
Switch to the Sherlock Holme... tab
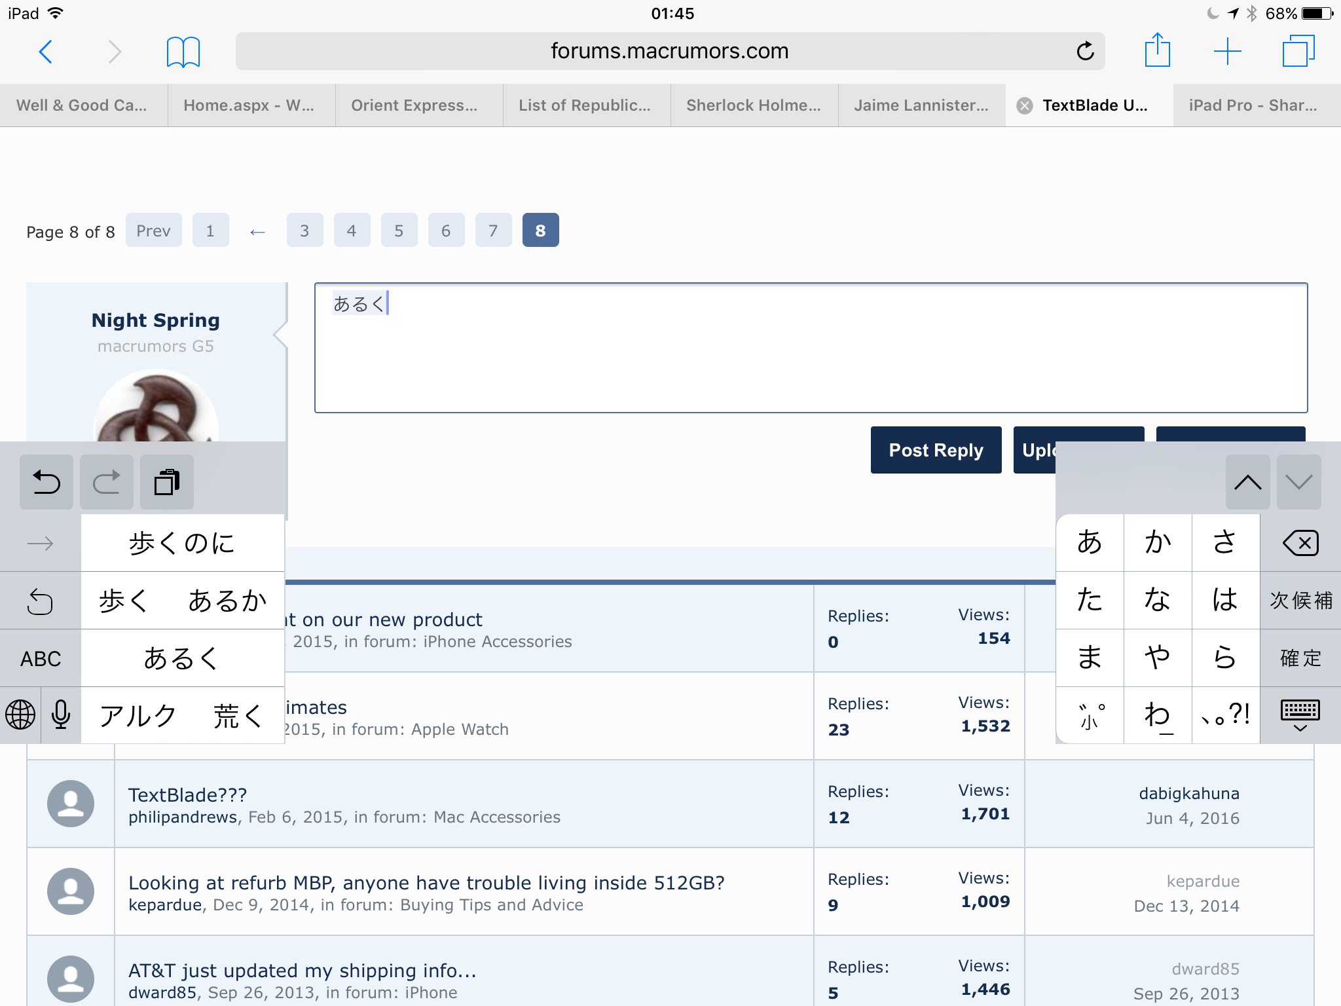[x=754, y=105]
